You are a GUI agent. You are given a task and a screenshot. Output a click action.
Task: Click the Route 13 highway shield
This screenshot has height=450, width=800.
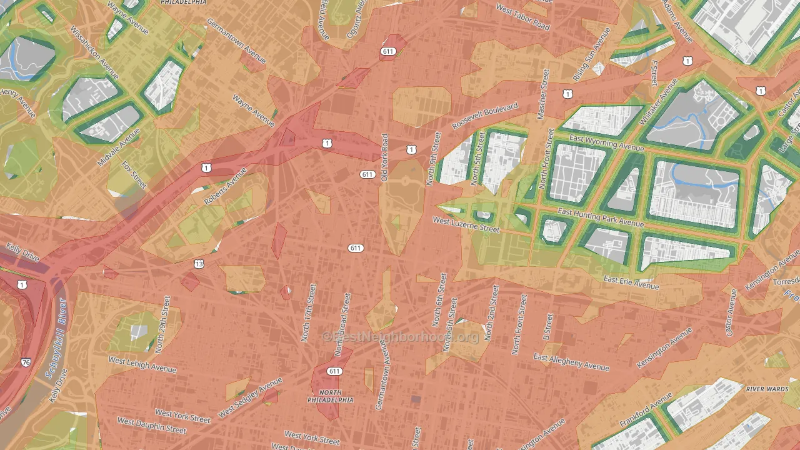(x=199, y=264)
